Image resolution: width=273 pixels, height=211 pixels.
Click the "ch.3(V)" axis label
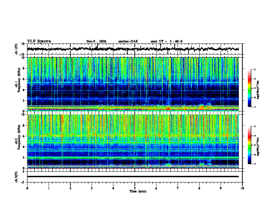(17, 177)
